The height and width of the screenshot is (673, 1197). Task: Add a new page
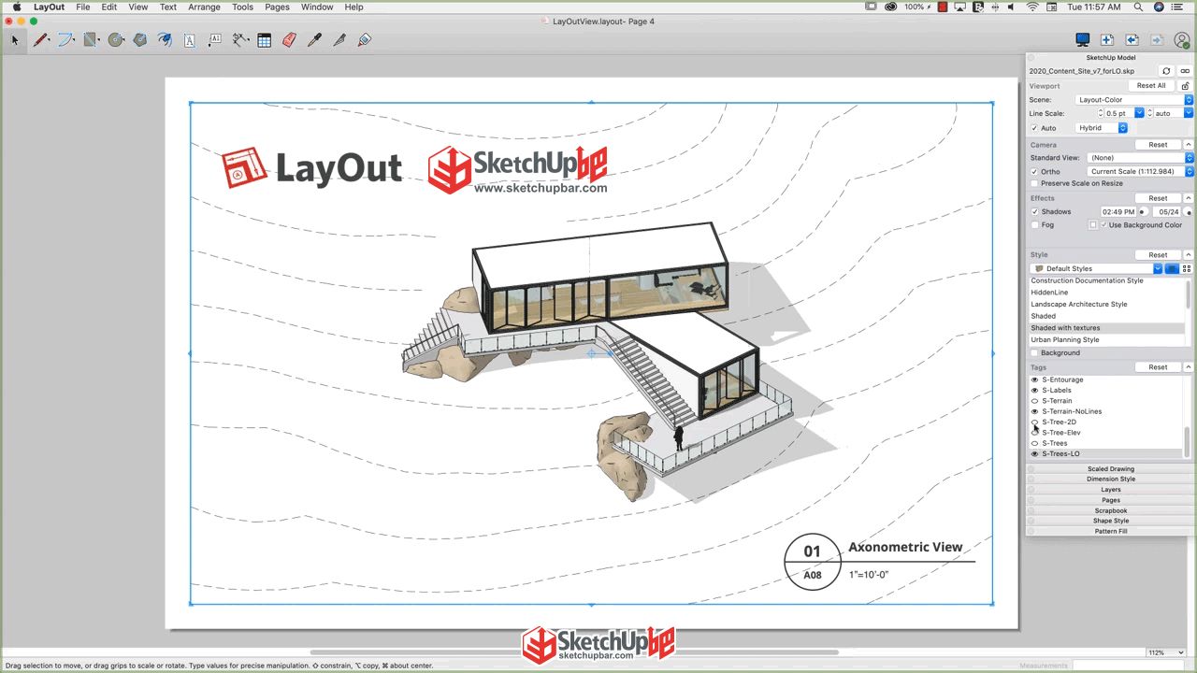(1106, 40)
